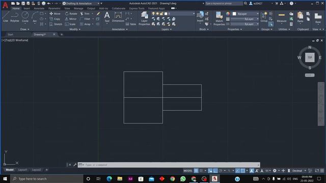Expand the Draw panel
This screenshot has height=183, width=326.
click(x=25, y=29)
